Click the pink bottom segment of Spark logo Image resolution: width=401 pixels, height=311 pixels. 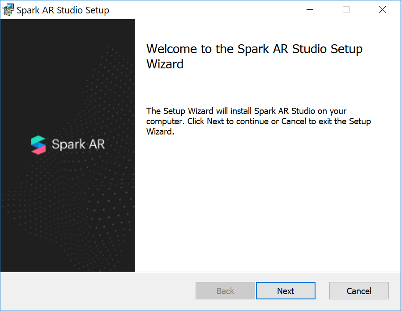click(39, 151)
